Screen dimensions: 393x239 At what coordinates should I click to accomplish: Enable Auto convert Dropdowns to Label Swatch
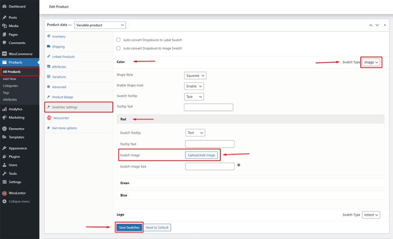point(119,40)
